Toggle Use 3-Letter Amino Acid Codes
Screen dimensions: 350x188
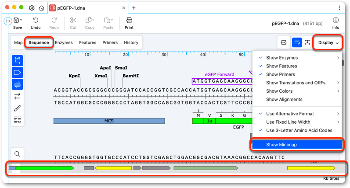(297, 130)
